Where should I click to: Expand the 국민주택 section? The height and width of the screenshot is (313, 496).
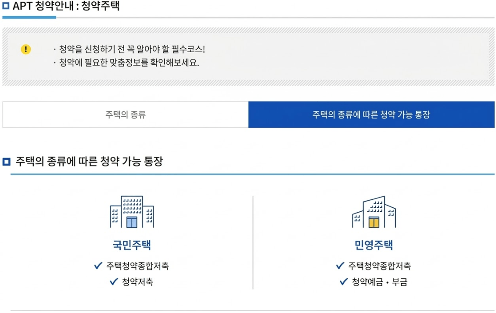coord(133,246)
